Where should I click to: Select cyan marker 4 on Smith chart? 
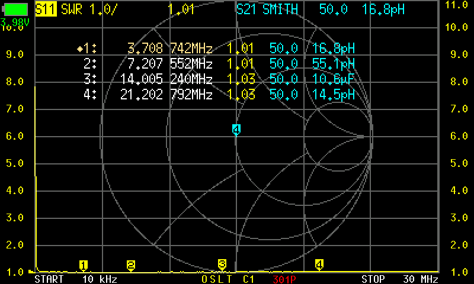[236, 130]
